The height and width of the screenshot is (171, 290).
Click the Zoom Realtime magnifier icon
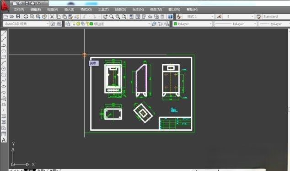(112, 17)
